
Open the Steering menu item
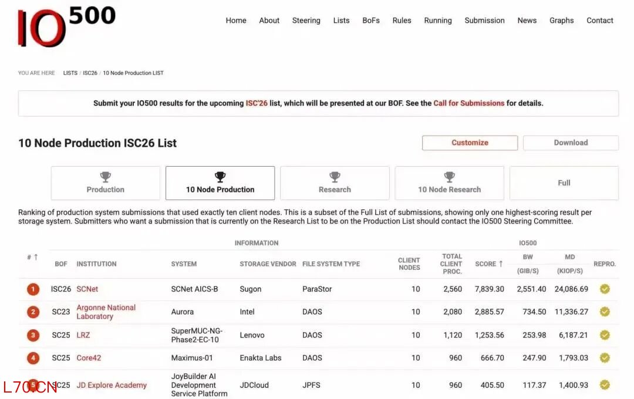[x=306, y=20]
